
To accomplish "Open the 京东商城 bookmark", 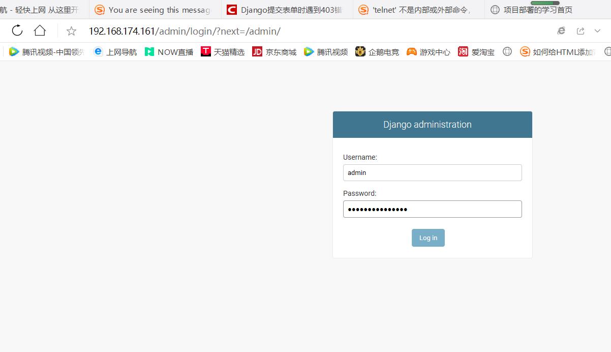I will pyautogui.click(x=274, y=51).
